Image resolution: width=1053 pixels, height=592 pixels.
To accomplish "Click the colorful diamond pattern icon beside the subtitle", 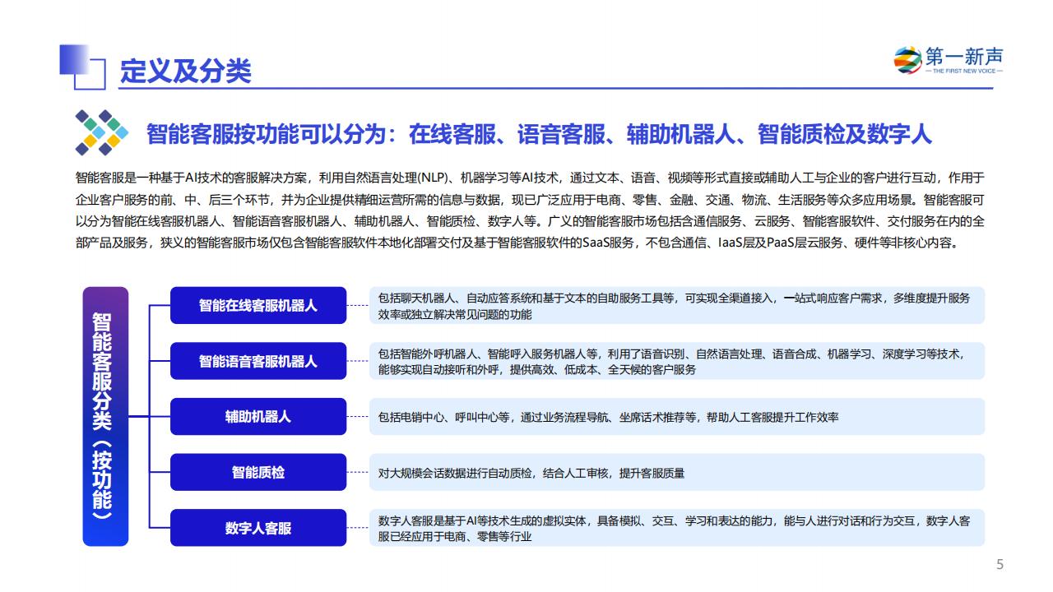I will [103, 132].
